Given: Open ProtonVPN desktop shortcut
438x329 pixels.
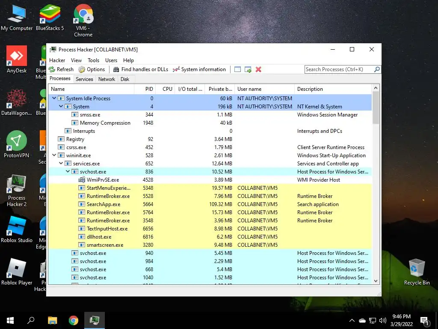Looking at the screenshot, I should pos(17,144).
